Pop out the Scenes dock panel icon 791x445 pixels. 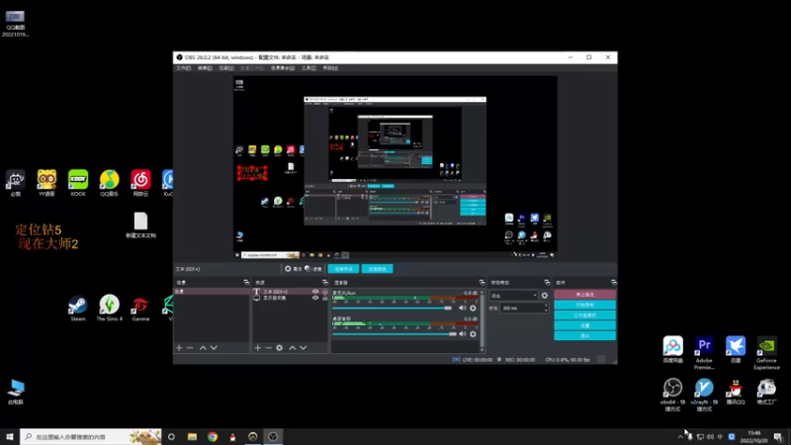coord(246,283)
